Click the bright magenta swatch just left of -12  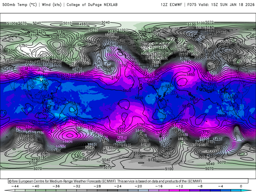click(x=174, y=191)
